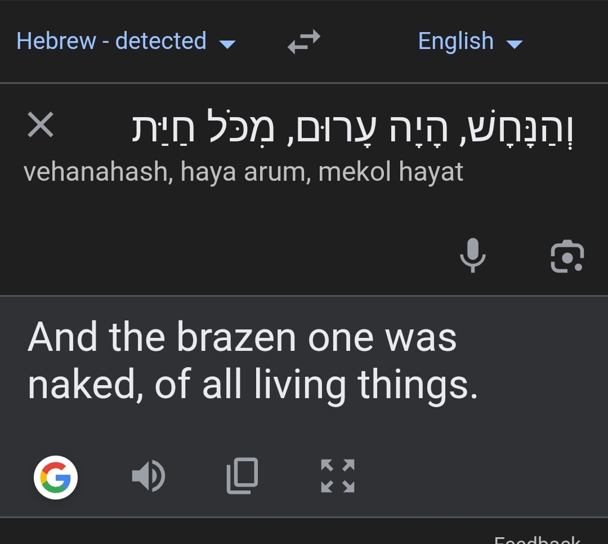Clear the Hebrew source text
This screenshot has width=608, height=544.
[x=41, y=125]
